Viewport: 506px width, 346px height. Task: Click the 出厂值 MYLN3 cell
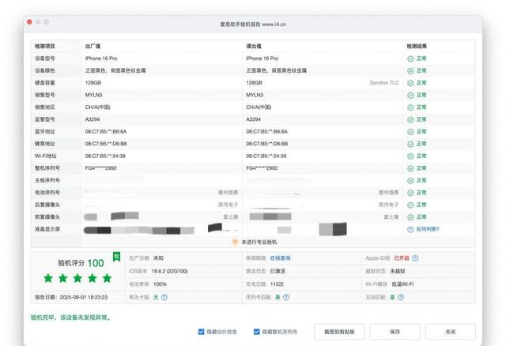pos(93,95)
